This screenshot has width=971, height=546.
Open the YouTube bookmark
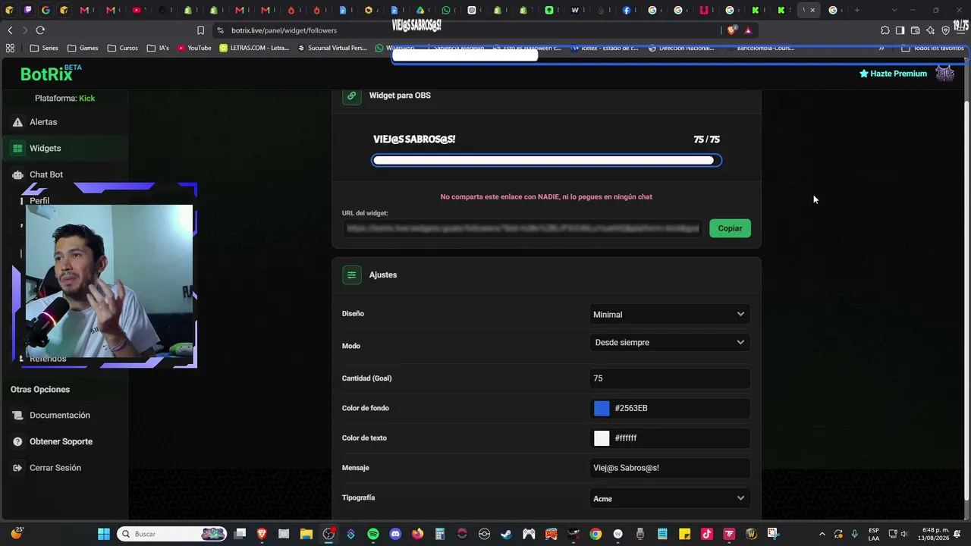(194, 48)
